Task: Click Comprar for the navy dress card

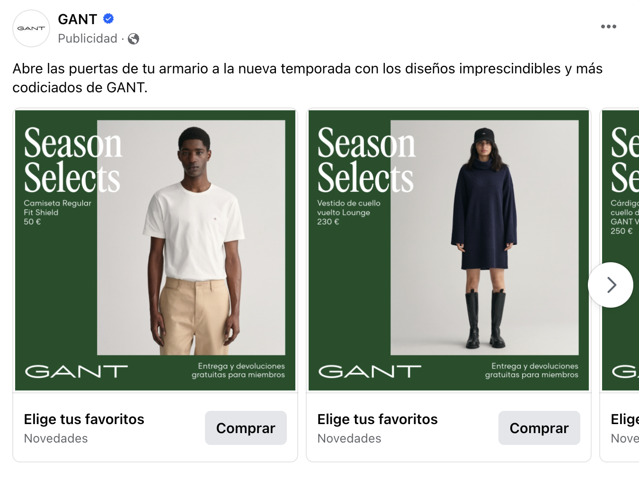Action: (x=539, y=428)
